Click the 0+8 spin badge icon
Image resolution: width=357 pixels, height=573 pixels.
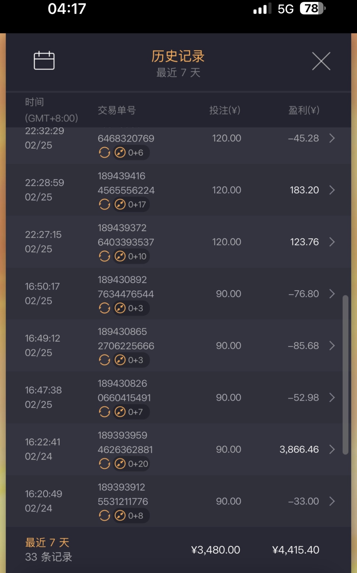[131, 516]
